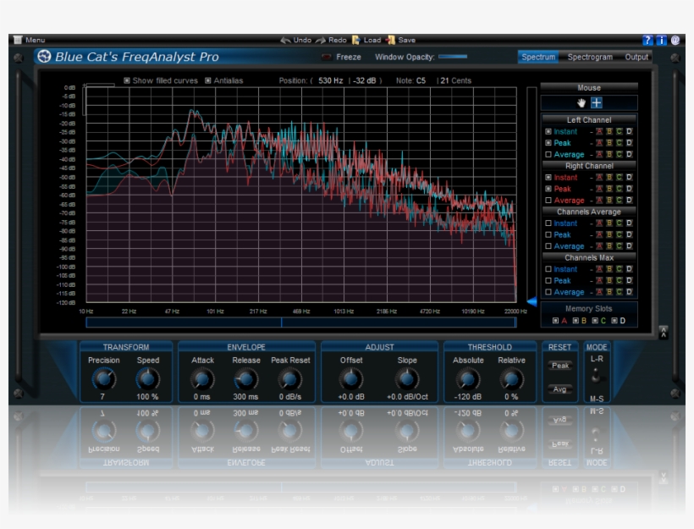
Task: Store Right Channel Peak to slot B
Action: click(x=609, y=189)
